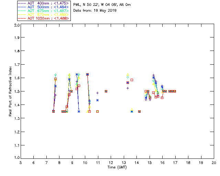
Task: Click the x-axis title "Time (GMT)"
Action: pyautogui.click(x=117, y=167)
